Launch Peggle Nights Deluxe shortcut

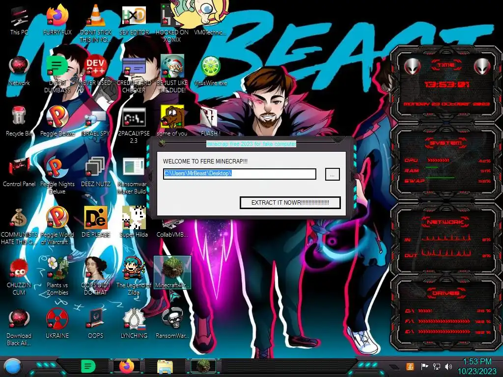(x=57, y=176)
